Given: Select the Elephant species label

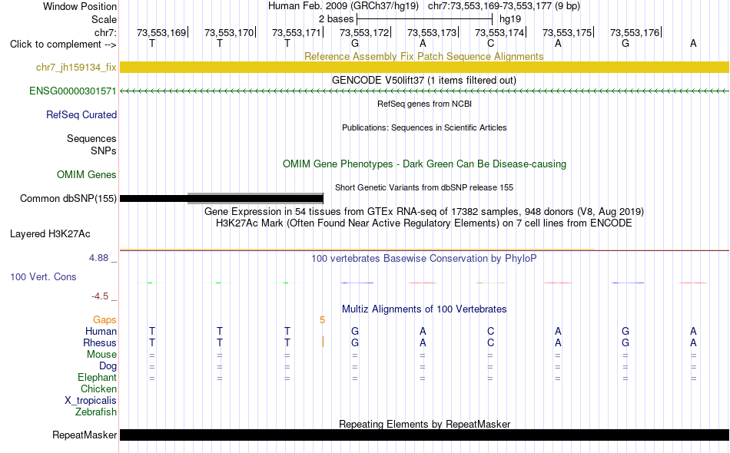Looking at the screenshot, I should [x=97, y=377].
